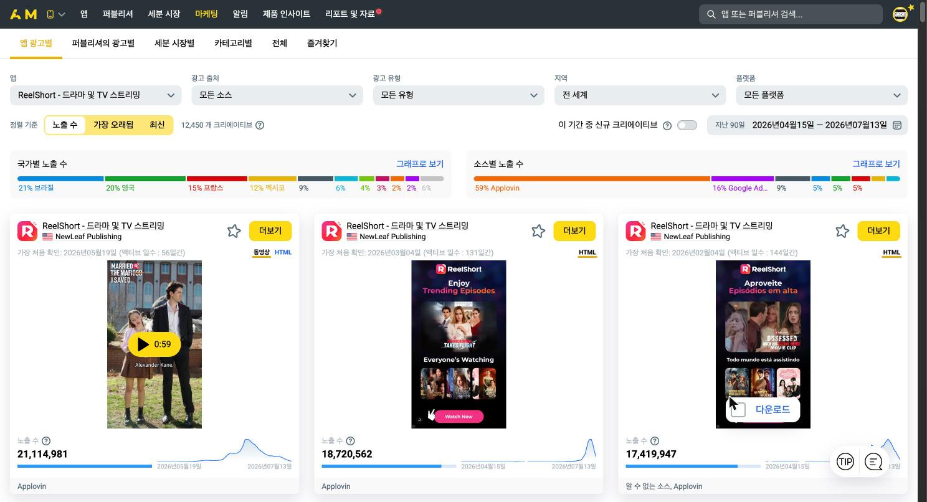Screen dimensions: 927x502
Task: Play the 0:59 video creative
Action: pyautogui.click(x=154, y=344)
